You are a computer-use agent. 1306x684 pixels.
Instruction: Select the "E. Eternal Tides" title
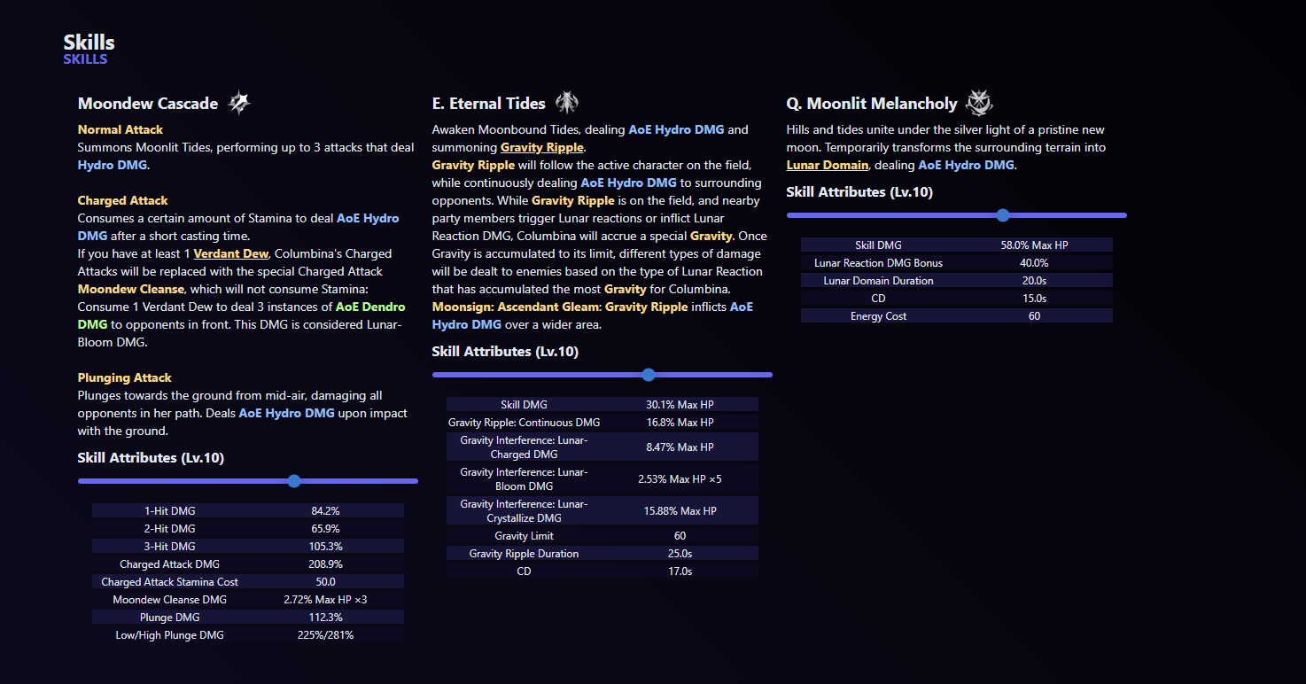(489, 104)
